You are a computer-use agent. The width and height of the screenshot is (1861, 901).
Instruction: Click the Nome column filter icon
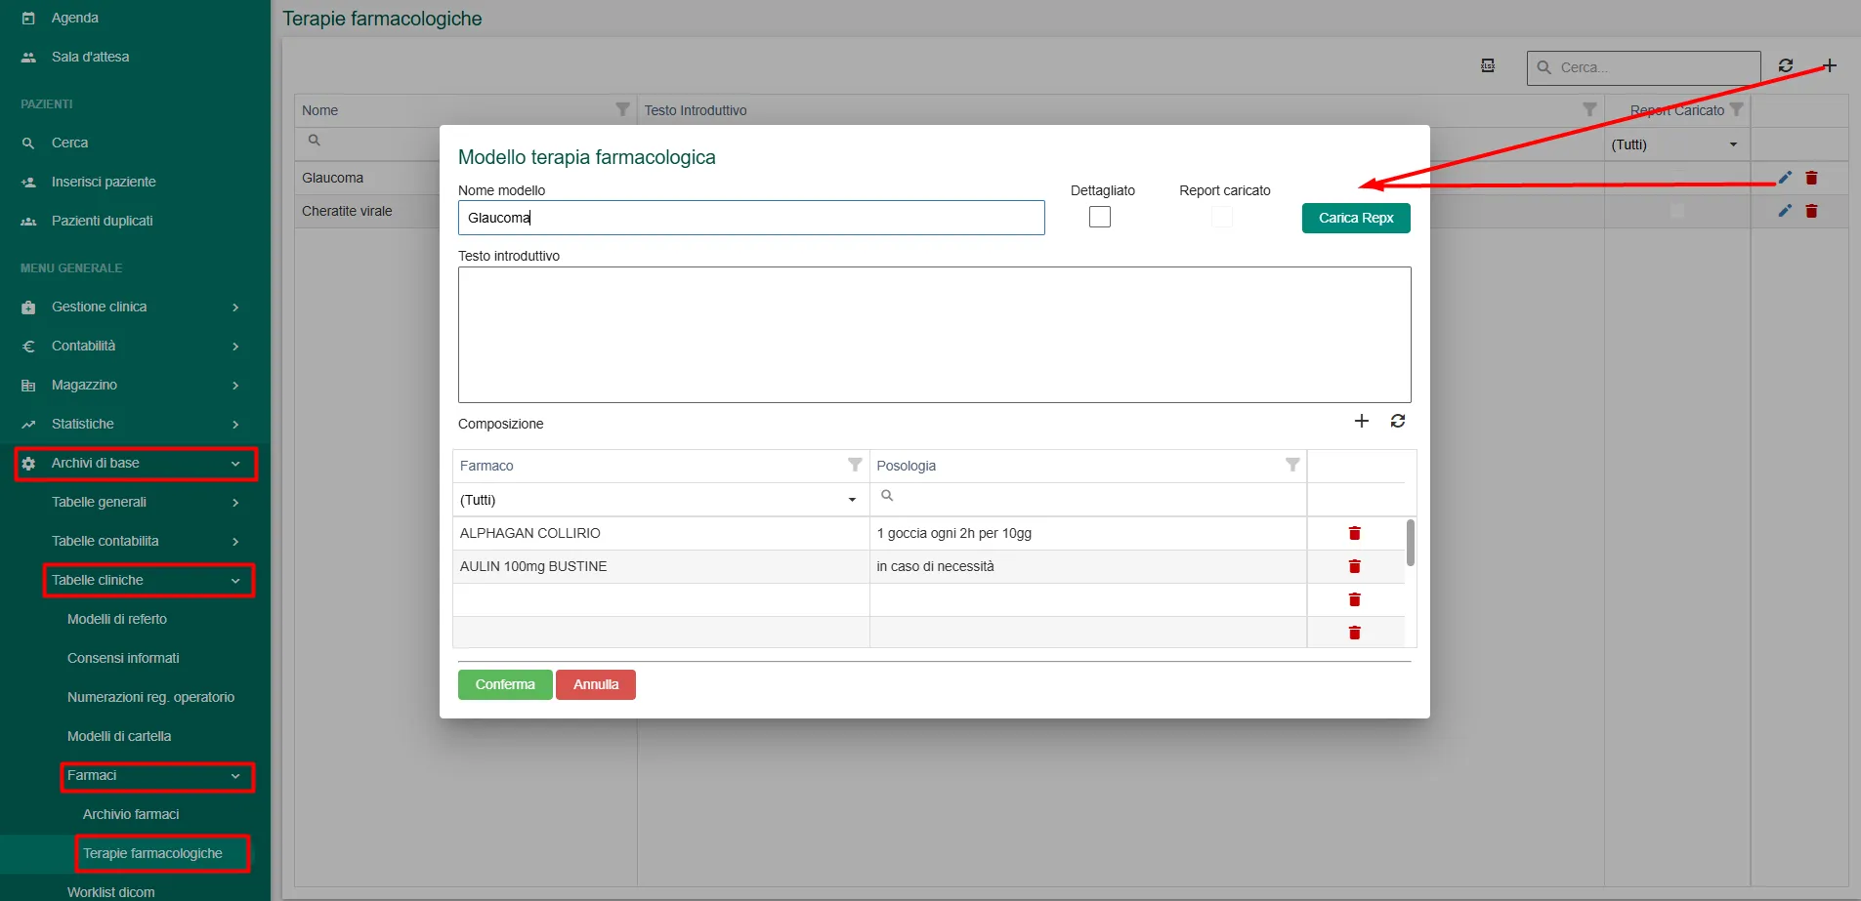coord(622,109)
